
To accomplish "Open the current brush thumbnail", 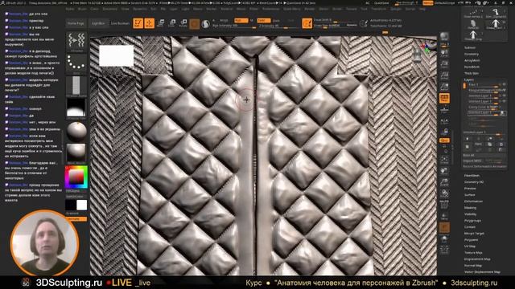I will pyautogui.click(x=76, y=41).
